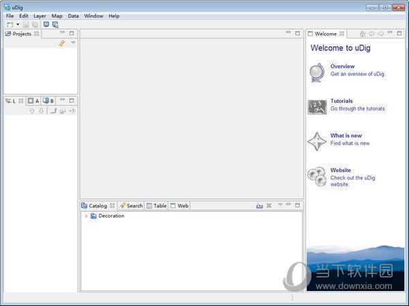Expand the Decoration tree node
This screenshot has width=409, height=306.
click(86, 216)
